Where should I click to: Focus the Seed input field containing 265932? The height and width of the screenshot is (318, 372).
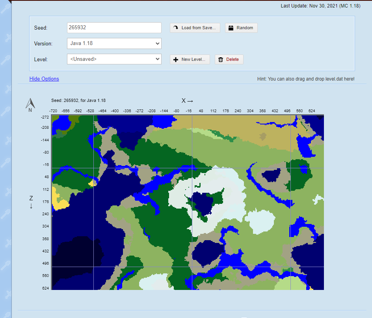(x=114, y=28)
